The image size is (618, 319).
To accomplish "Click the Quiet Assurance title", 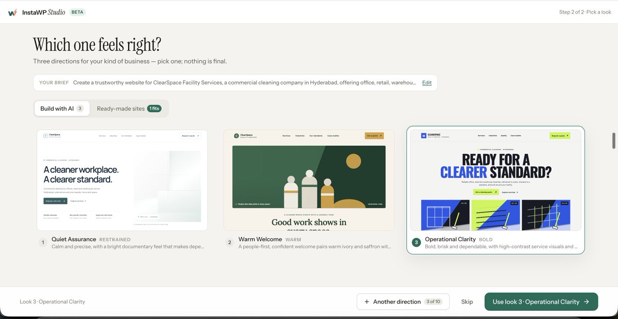I will point(74,239).
